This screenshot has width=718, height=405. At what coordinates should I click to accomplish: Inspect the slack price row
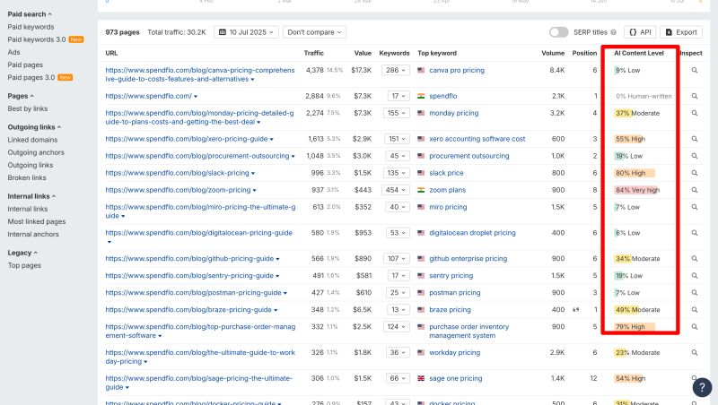click(694, 173)
